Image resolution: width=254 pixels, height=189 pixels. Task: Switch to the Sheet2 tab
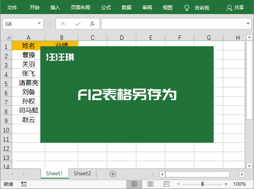(83, 173)
